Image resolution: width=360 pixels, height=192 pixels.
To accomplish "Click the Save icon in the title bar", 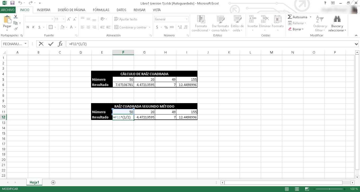I will point(12,3).
